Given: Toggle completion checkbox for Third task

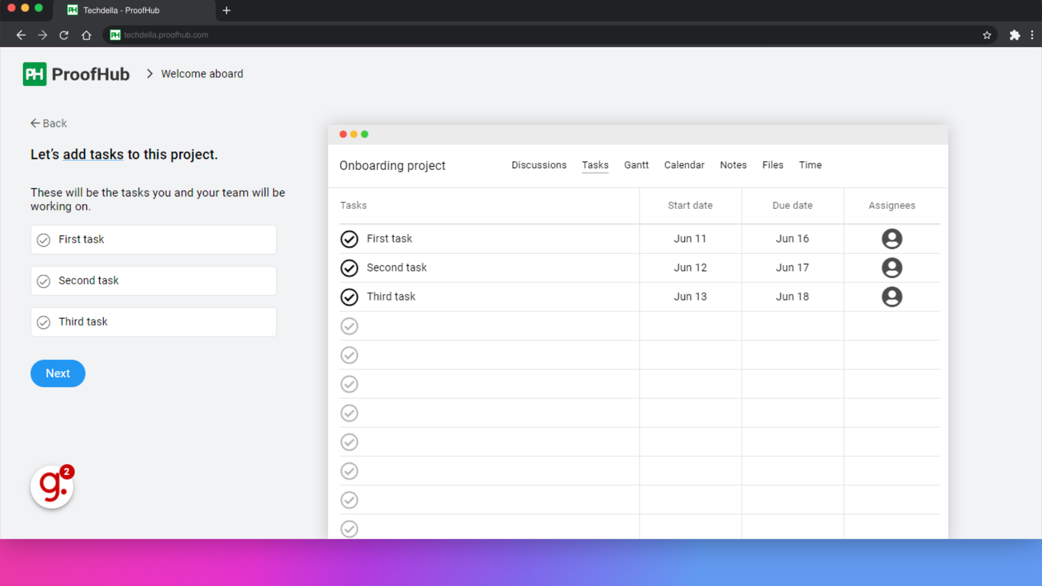Looking at the screenshot, I should point(42,321).
